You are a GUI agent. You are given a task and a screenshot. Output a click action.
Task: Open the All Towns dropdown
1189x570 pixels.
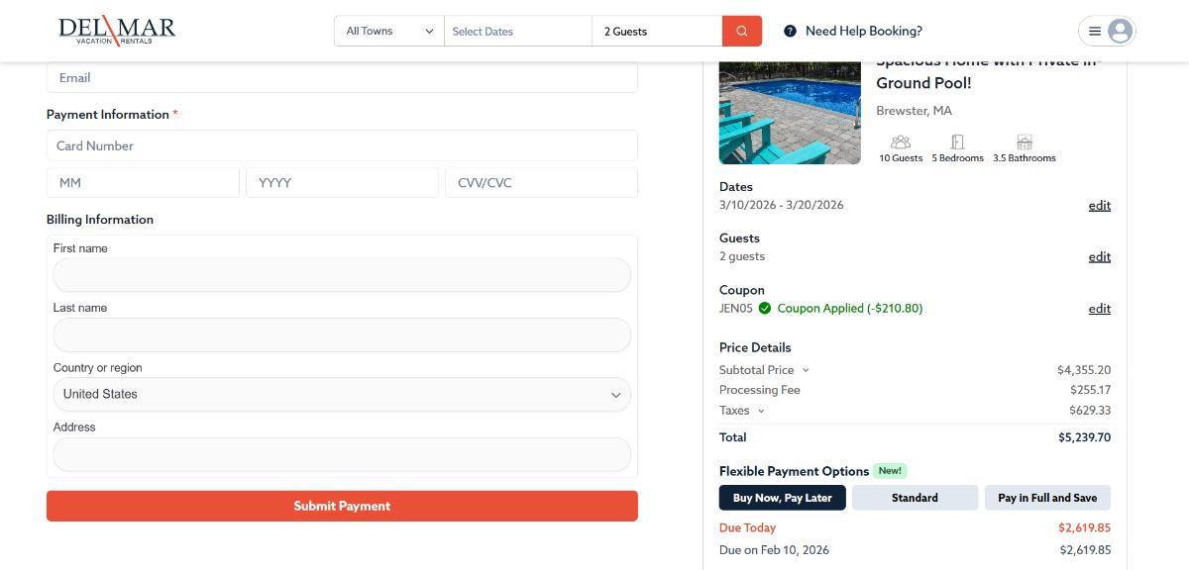pyautogui.click(x=389, y=31)
